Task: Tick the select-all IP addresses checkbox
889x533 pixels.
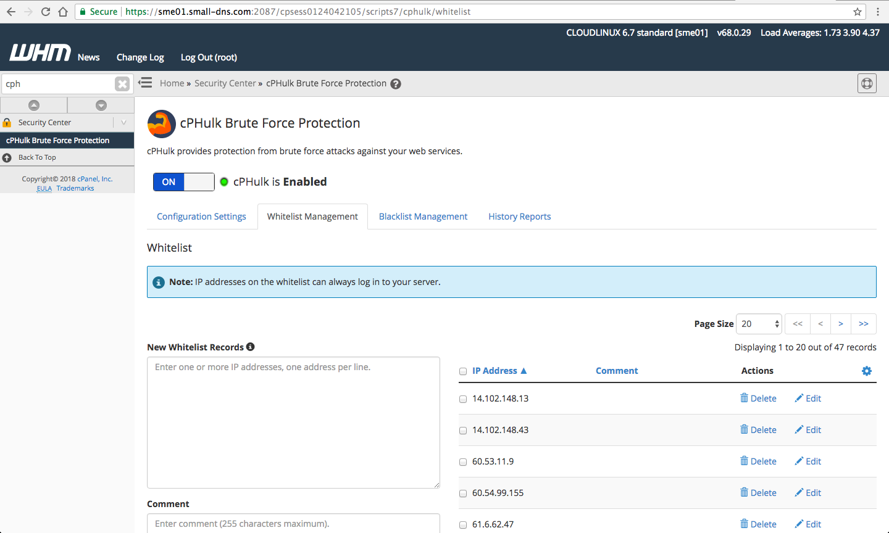Action: point(463,371)
